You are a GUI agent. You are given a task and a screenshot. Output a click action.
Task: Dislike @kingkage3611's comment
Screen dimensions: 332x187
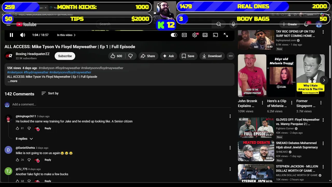29,128
